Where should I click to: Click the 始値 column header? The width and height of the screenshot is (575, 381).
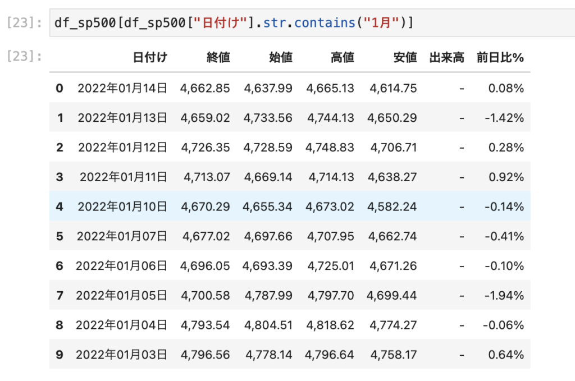pyautogui.click(x=281, y=58)
